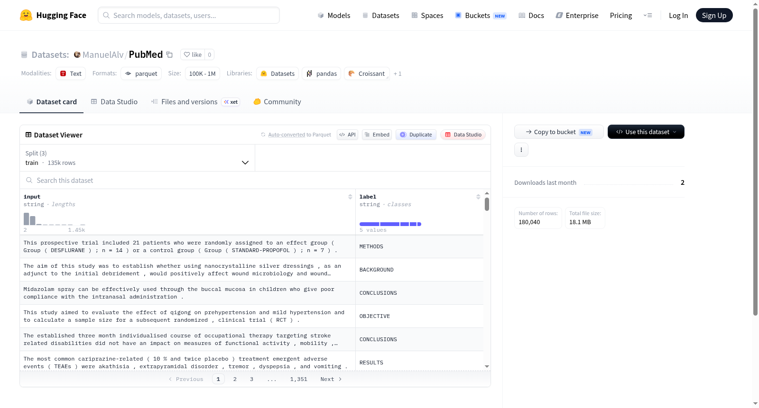Show the +1 more libraries
759x408 pixels.
pyautogui.click(x=398, y=73)
